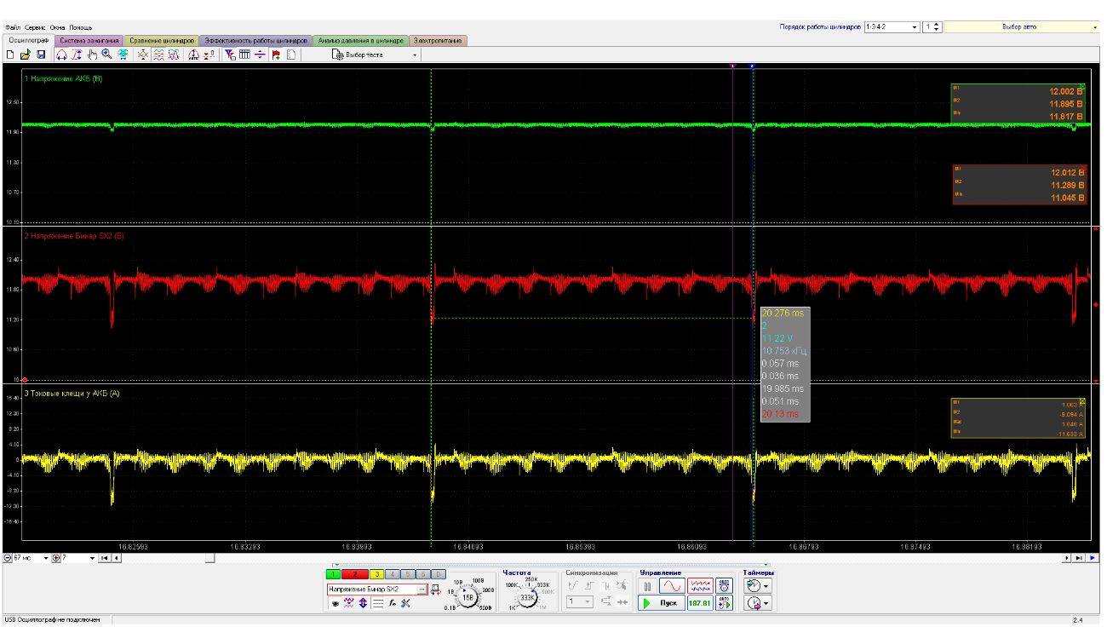
Task: Activate the magnifier zoom tool
Action: point(107,55)
